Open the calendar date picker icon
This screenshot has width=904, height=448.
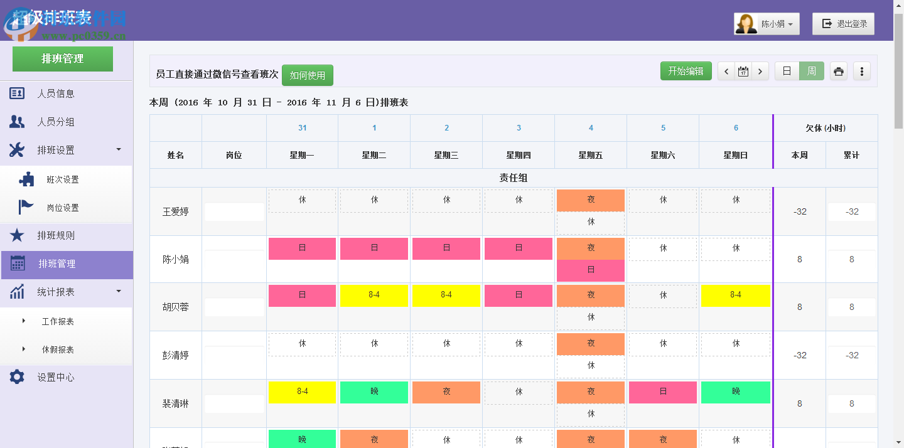pos(743,71)
